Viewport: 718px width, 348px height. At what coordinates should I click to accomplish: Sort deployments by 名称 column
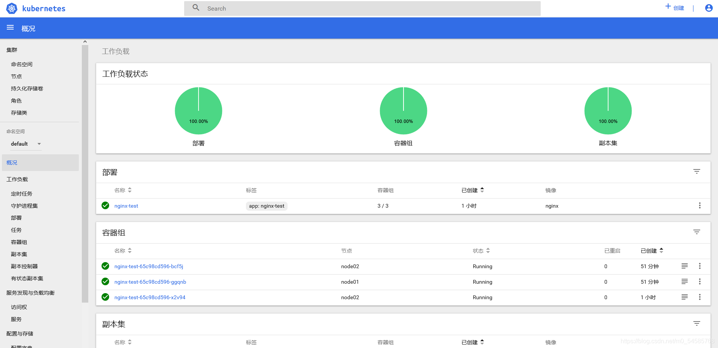123,190
